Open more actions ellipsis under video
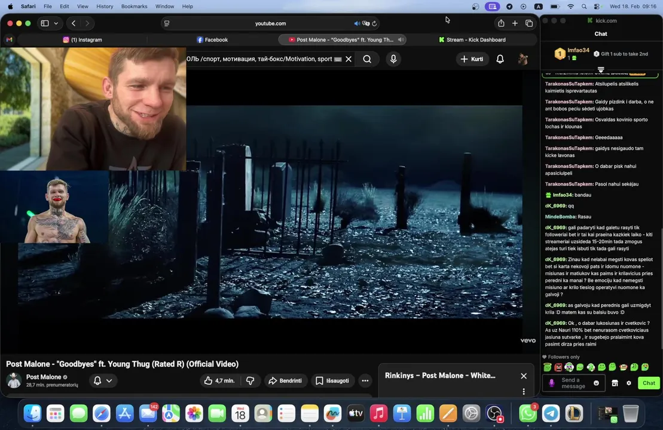Screen dimensions: 663x430 pos(365,380)
